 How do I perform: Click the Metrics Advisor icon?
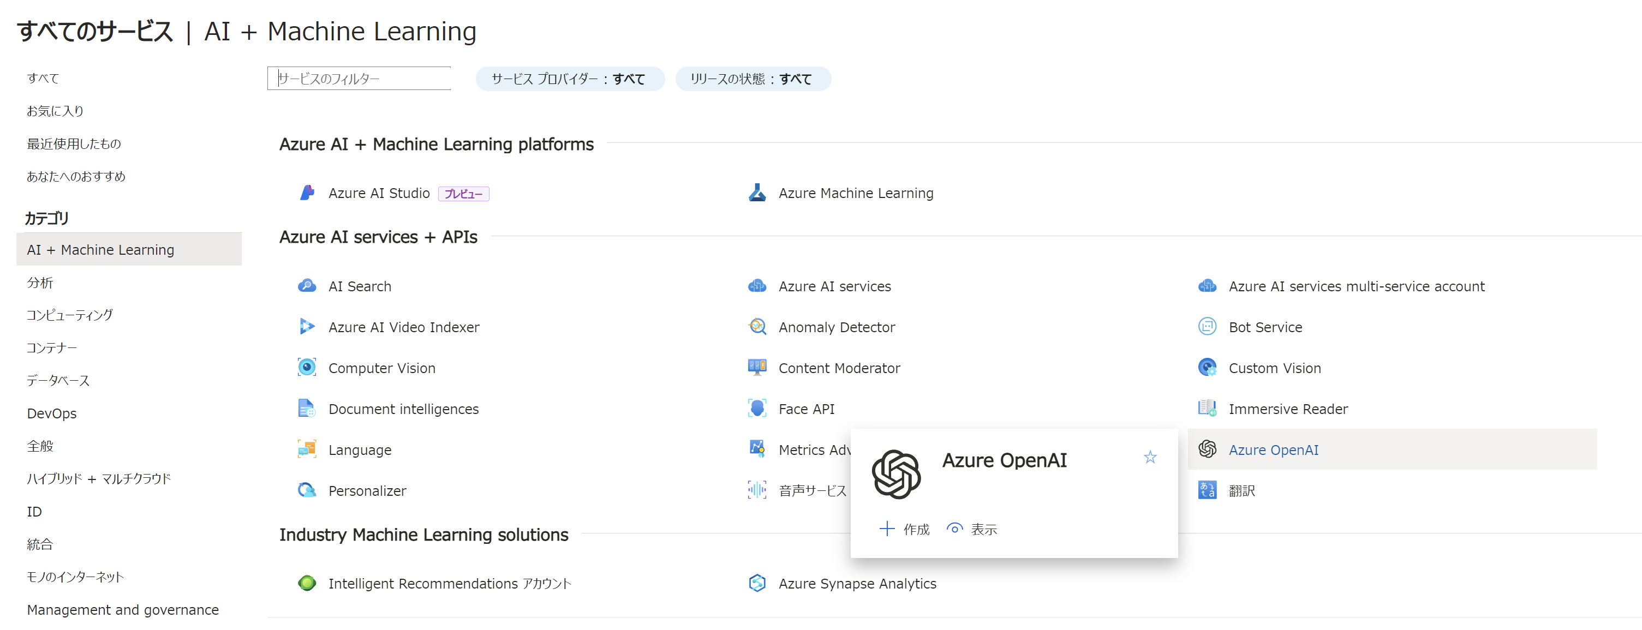pos(757,449)
